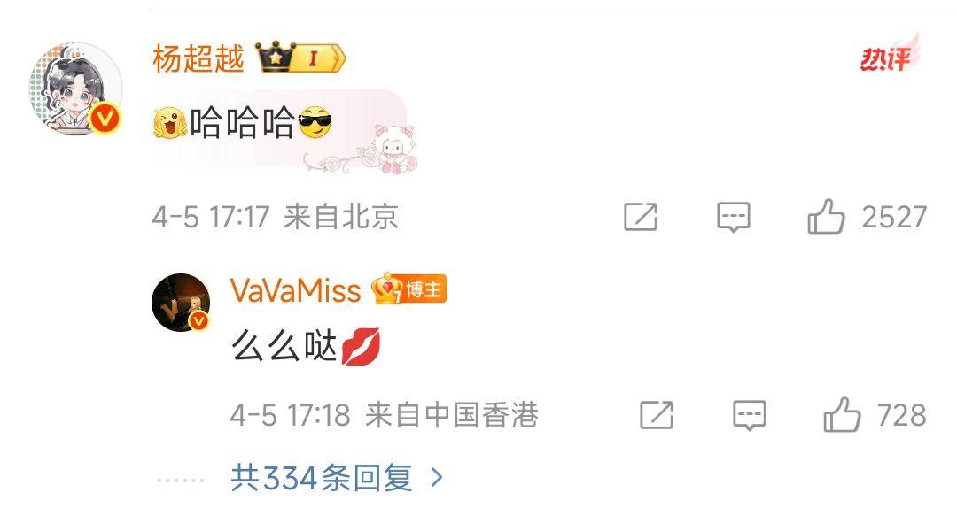
Task: Reply to 杨超越's comment via chat icon
Action: point(733,218)
